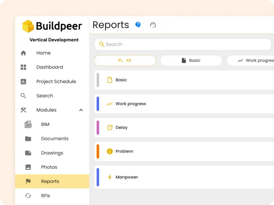Click the magnifier icon inside search bar

point(101,44)
